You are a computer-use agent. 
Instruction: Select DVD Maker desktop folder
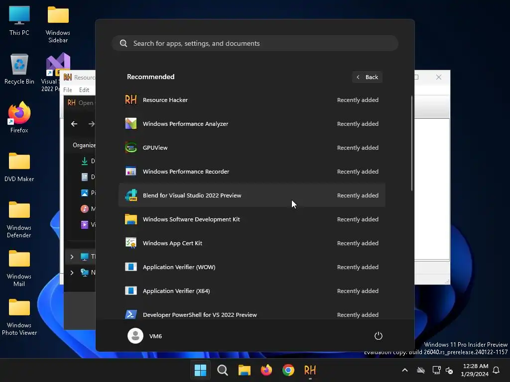click(x=19, y=166)
